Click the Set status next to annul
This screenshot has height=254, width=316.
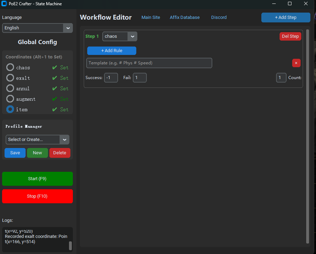pos(64,89)
